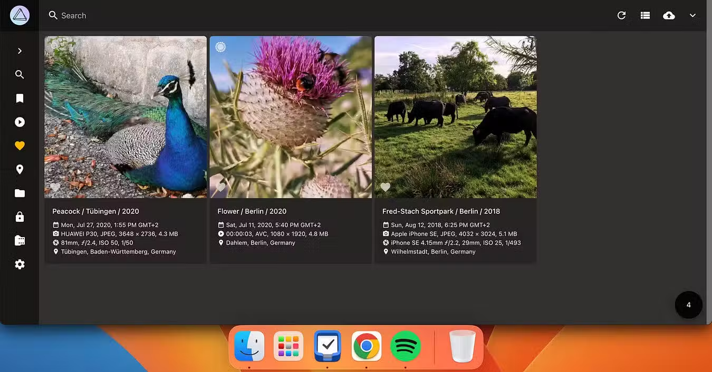The width and height of the screenshot is (712, 372).
Task: Open Library icon in sidebar
Action: [20, 241]
